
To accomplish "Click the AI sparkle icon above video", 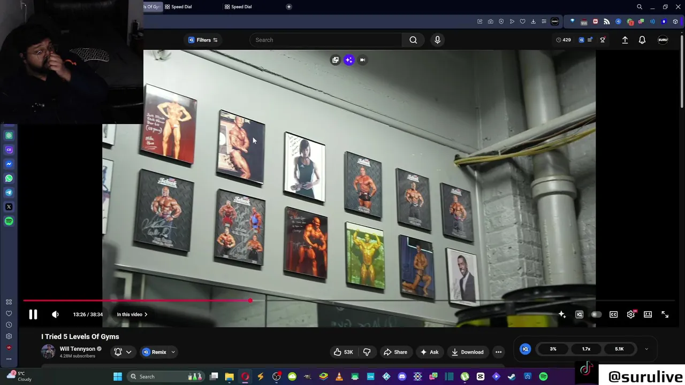I will (349, 60).
